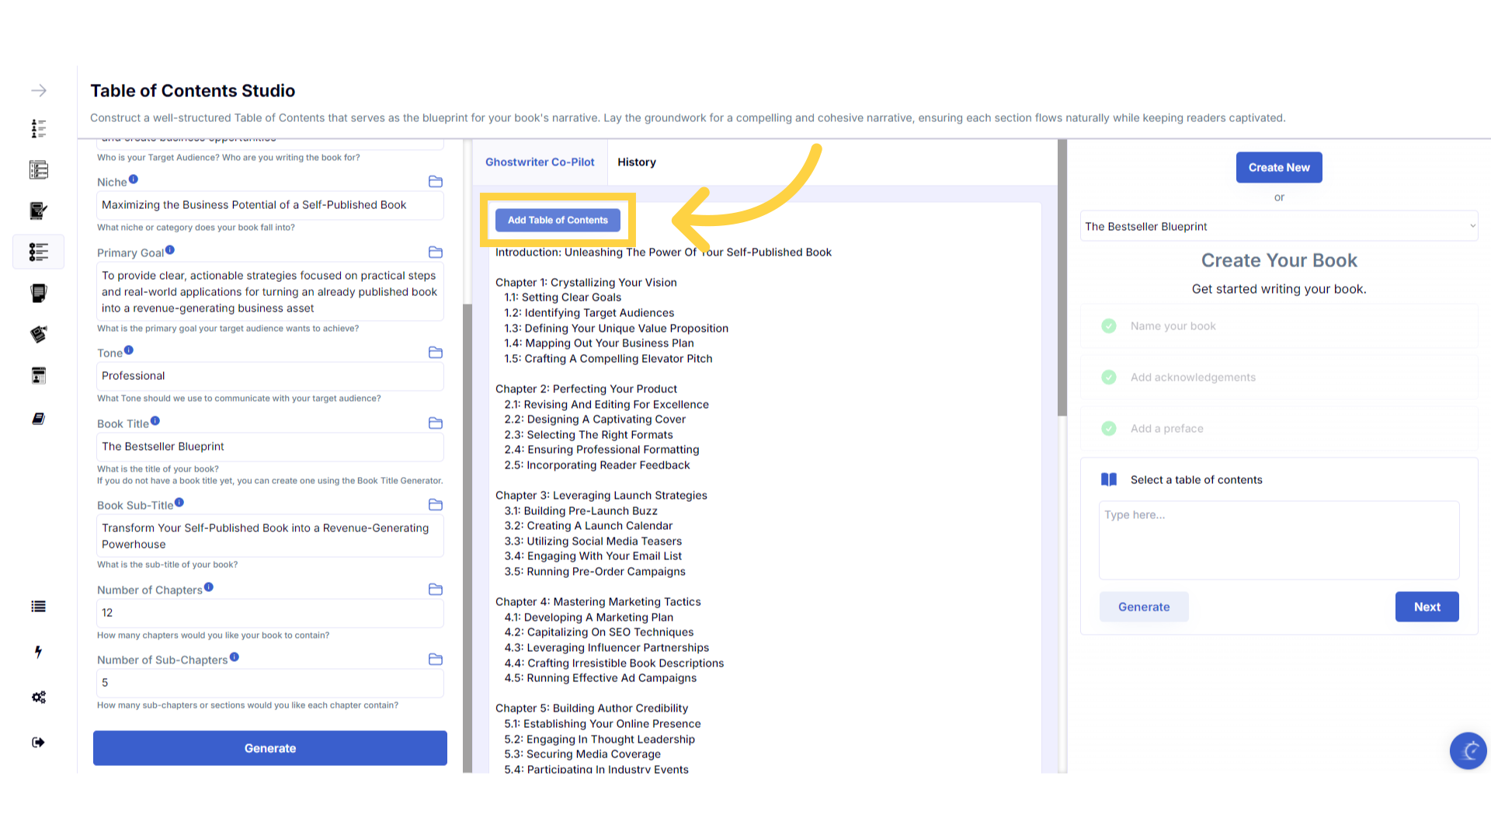Open the book icon in sidebar
This screenshot has width=1491, height=839.
(38, 419)
